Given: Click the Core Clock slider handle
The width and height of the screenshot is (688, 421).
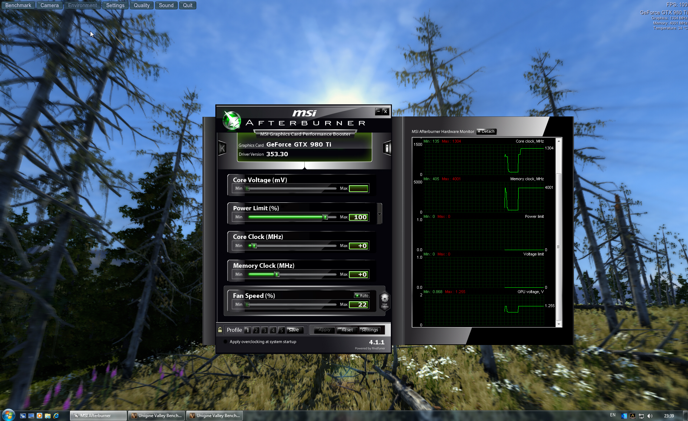Looking at the screenshot, I should click(x=254, y=246).
